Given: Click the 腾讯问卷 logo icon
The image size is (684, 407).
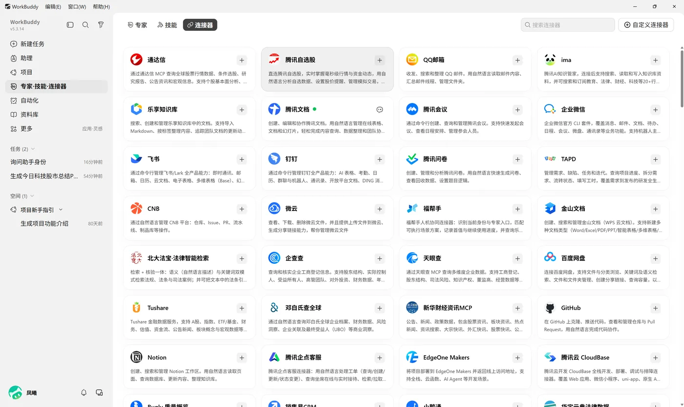Looking at the screenshot, I should click(412, 159).
